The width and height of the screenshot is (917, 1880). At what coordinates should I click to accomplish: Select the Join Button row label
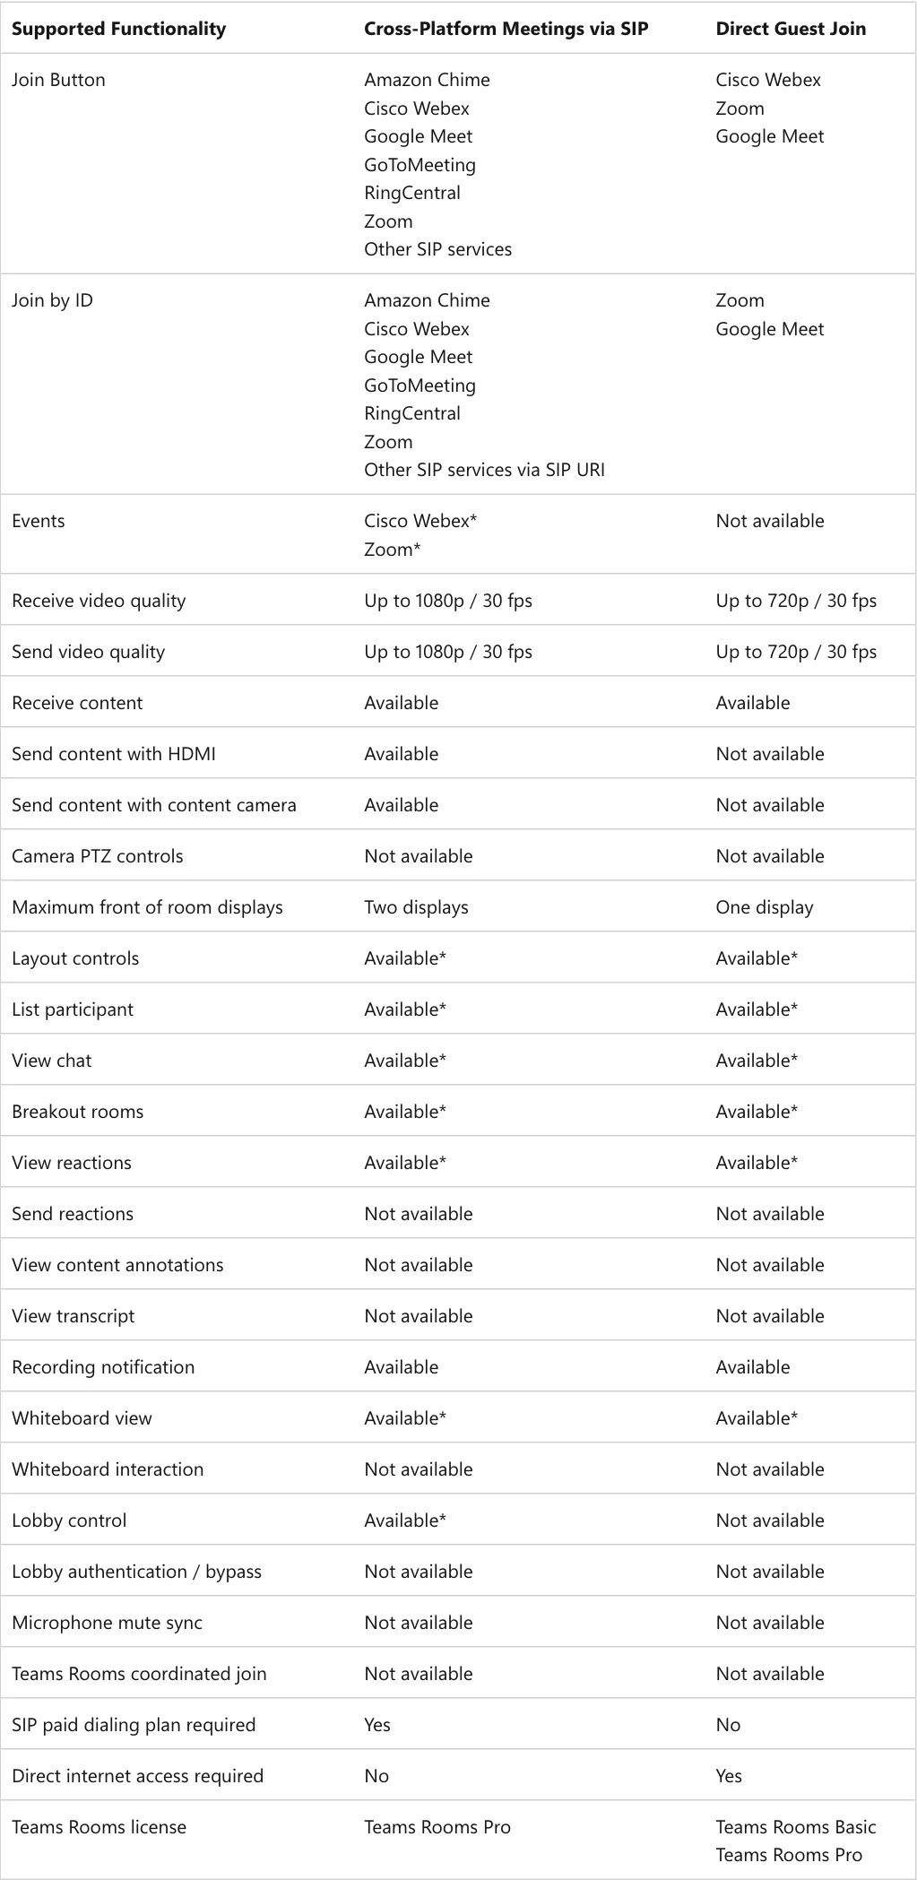click(x=58, y=80)
